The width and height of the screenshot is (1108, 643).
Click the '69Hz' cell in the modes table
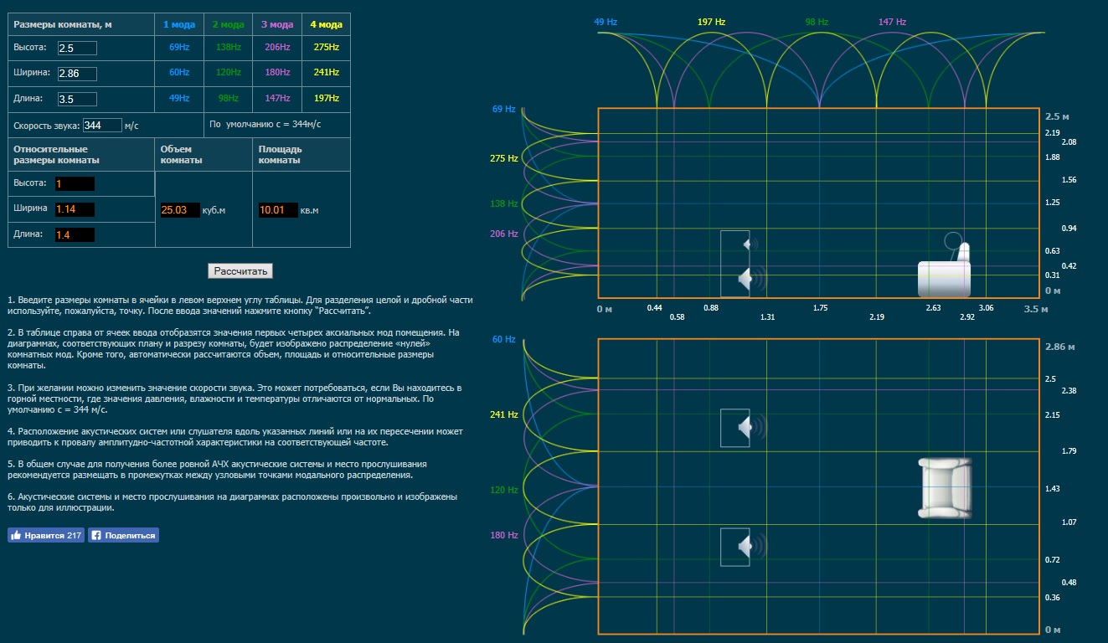[x=179, y=48]
